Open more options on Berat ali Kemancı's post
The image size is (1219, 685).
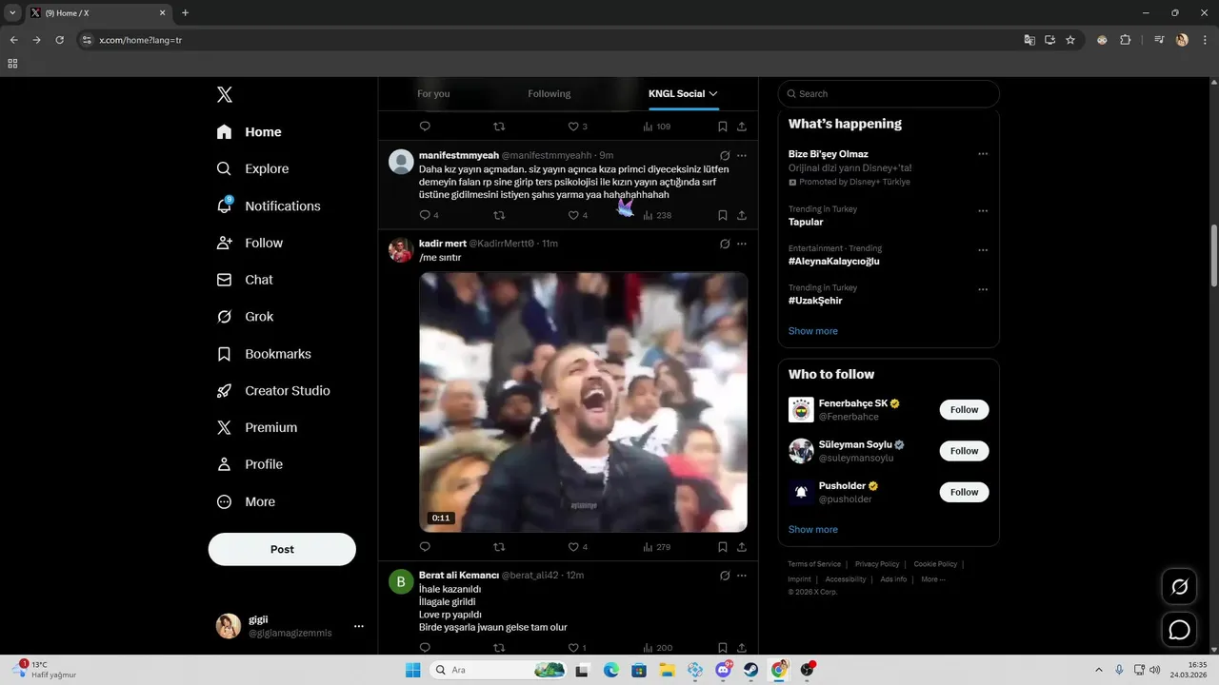[x=742, y=576]
